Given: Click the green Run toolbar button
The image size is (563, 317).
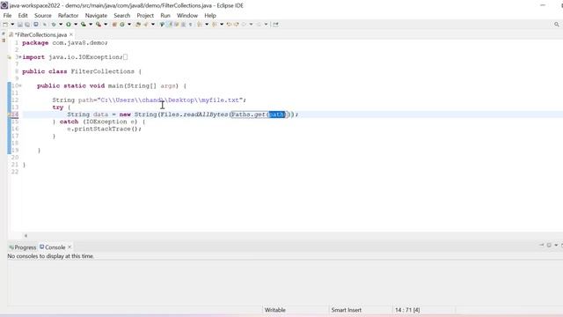Looking at the screenshot, I should [69, 25].
